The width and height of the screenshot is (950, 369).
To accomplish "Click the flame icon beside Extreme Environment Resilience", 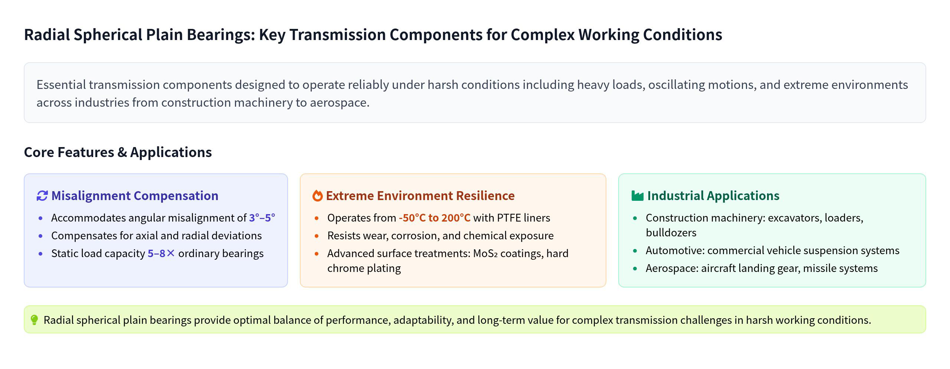I will (317, 196).
